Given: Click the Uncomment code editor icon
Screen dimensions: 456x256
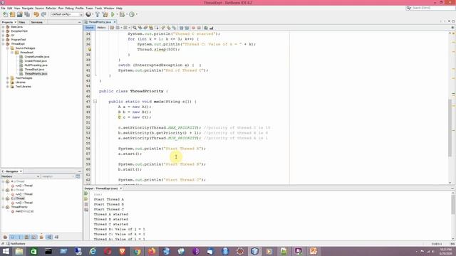Looking at the screenshot, I should [211, 28].
